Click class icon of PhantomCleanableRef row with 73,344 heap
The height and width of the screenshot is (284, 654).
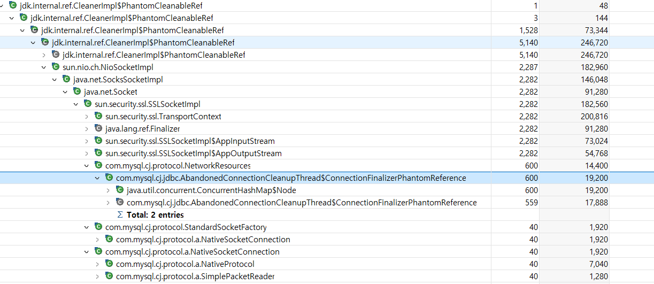pyautogui.click(x=34, y=30)
